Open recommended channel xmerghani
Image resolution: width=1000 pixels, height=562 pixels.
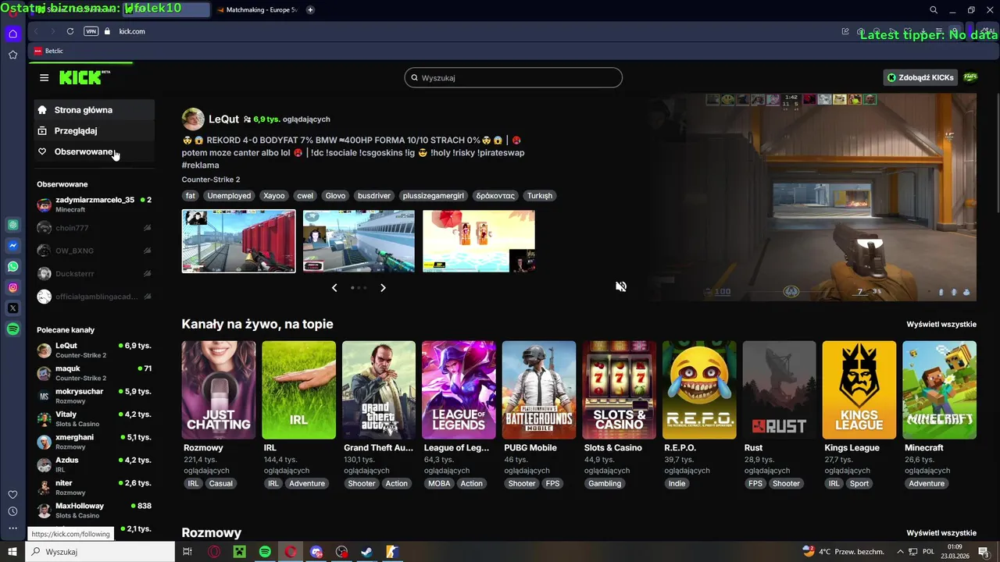(x=94, y=442)
